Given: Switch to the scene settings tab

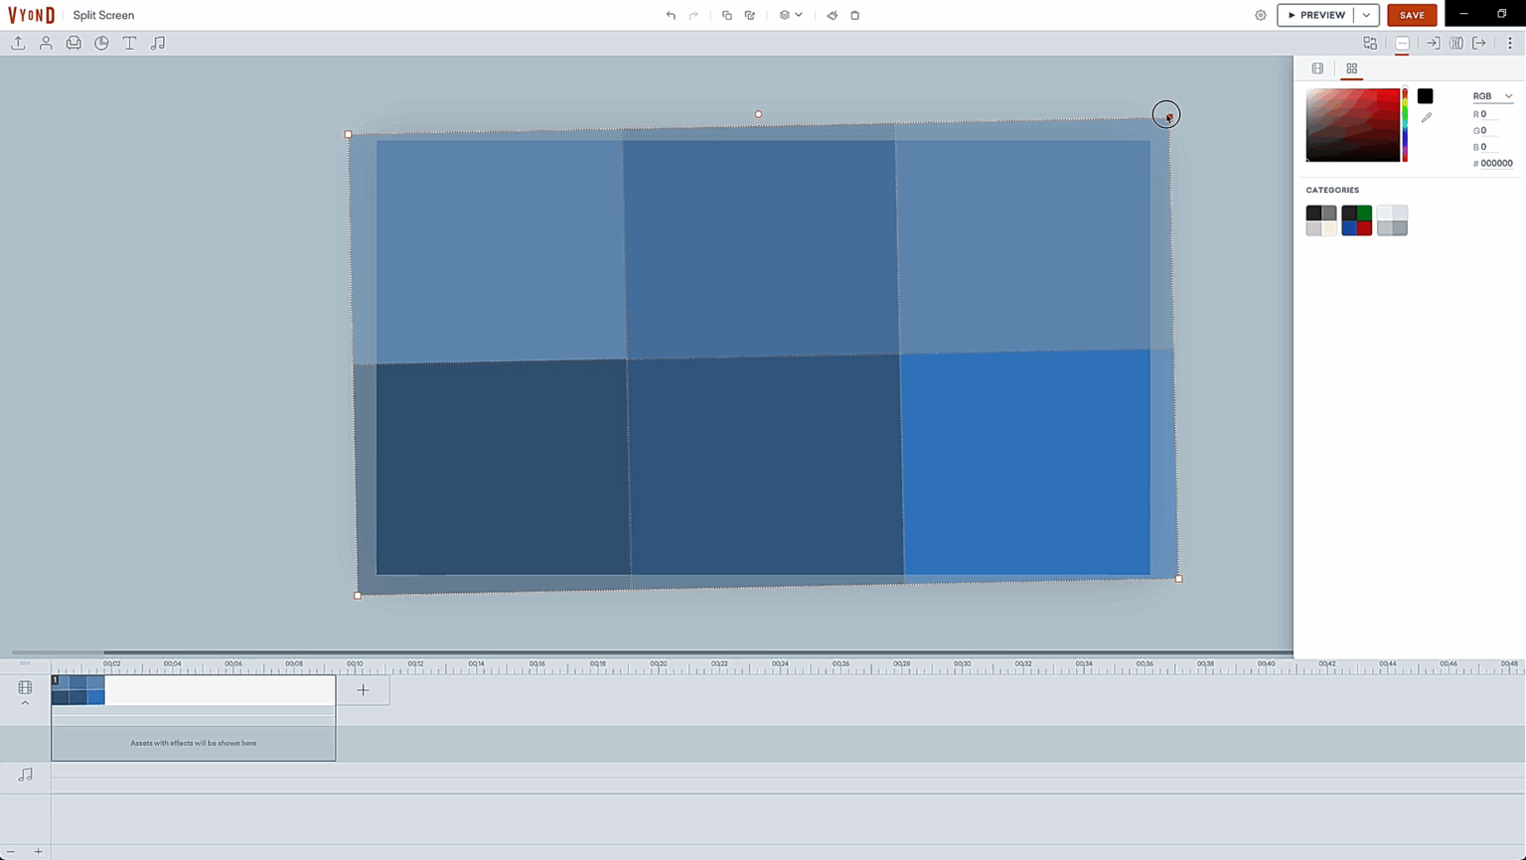Looking at the screenshot, I should (1318, 68).
